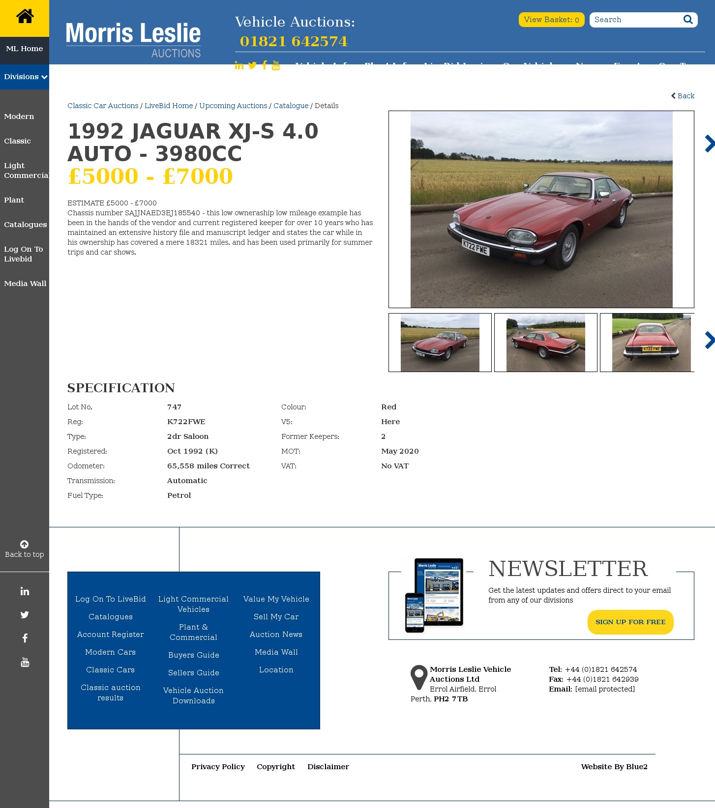Open Twitter icon in header

tap(252, 65)
